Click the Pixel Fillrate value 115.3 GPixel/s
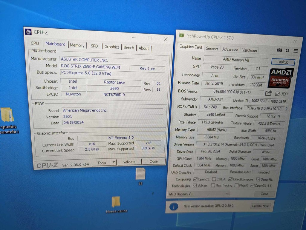The height and width of the screenshot is (230, 306). click(212, 122)
